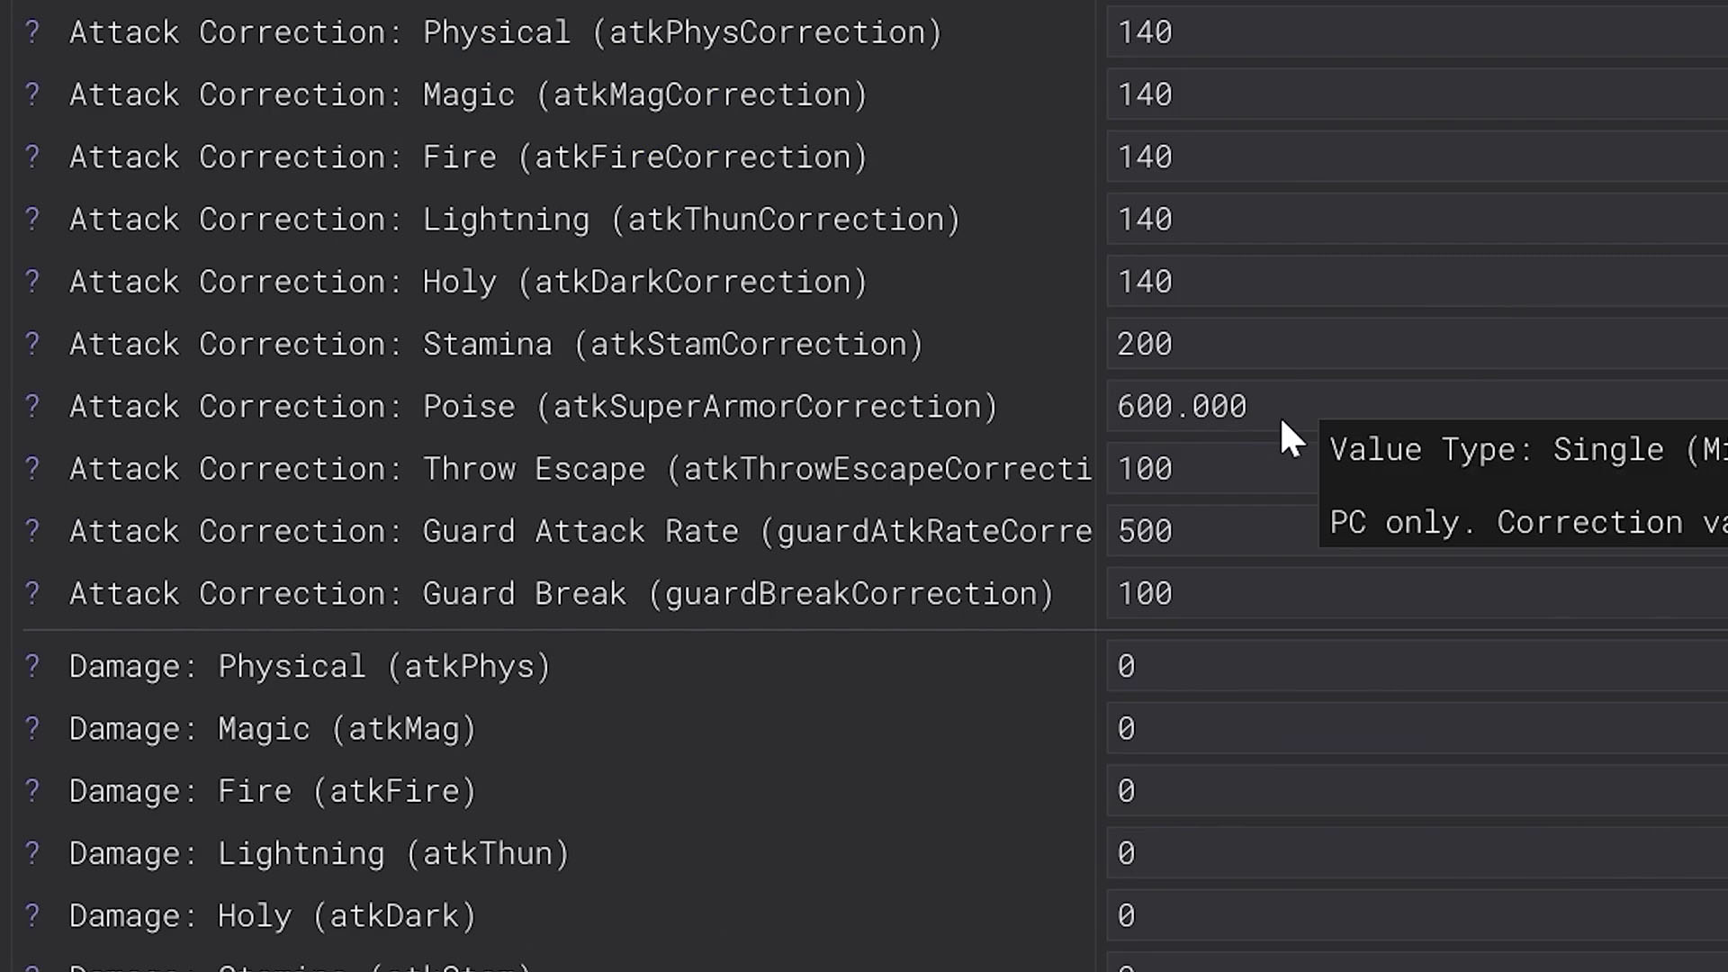Image resolution: width=1728 pixels, height=972 pixels.
Task: Click help icon beside Attack Correction: Guard Break
Action: point(32,593)
